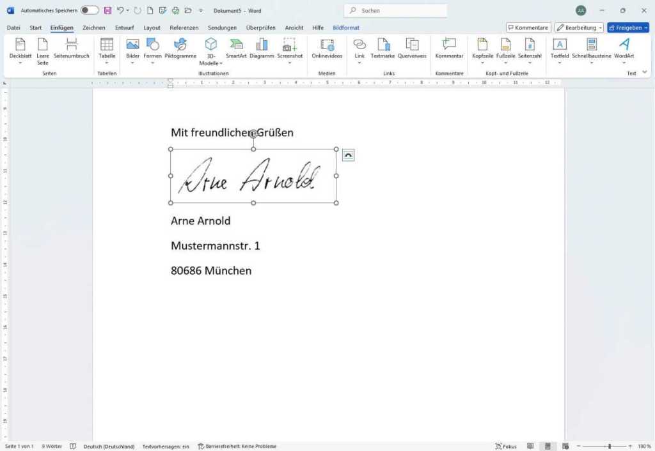
Task: Open the Bearbeitung mode selector
Action: coord(578,27)
